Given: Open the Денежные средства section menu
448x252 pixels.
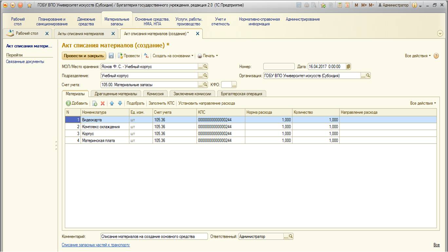Looking at the screenshot, I should point(86,22).
